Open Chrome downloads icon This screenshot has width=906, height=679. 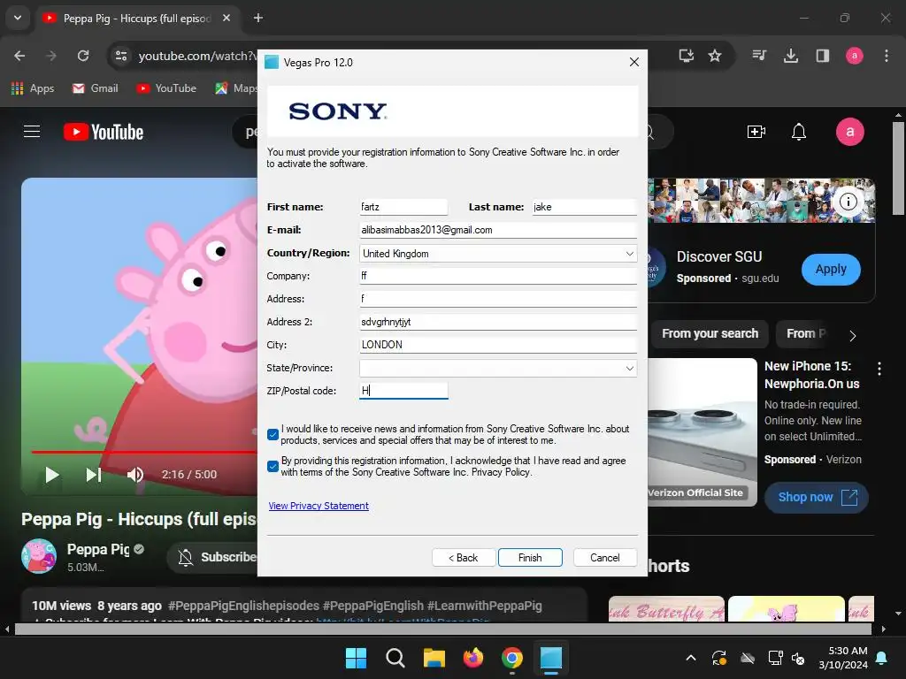pos(790,56)
